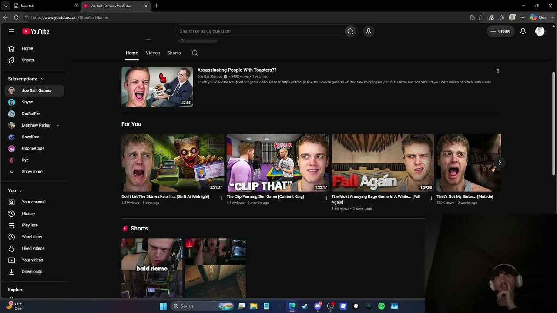The image size is (557, 313).
Task: Open the new tab button in the tab strip
Action: (156, 6)
